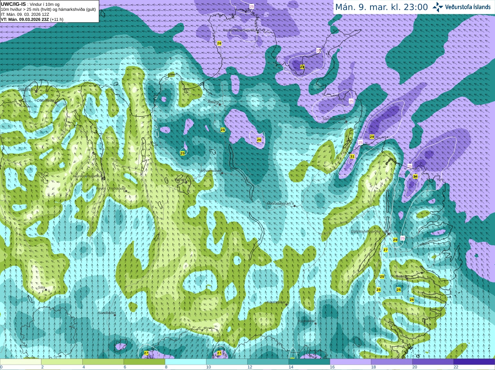Pick the 18–20 m/s legend swatch
Image resolution: width=495 pixels, height=370 pixels.
click(x=392, y=362)
